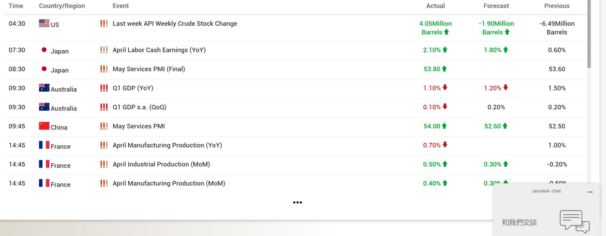Click importance marks beside Q1 GDP (YoY)
The width and height of the screenshot is (606, 236).
pos(104,88)
